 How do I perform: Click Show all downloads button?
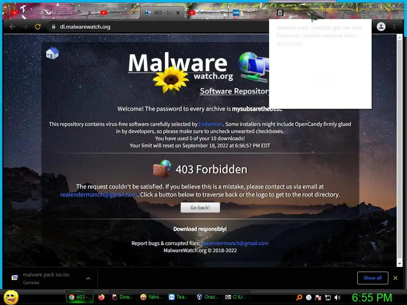pyautogui.click(x=372, y=278)
